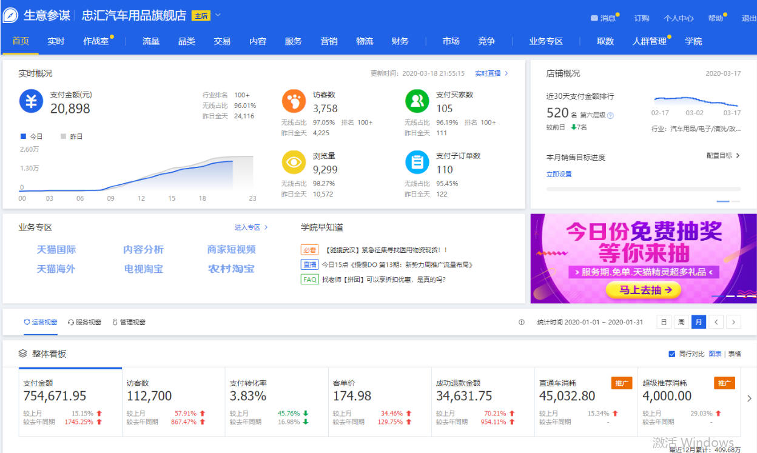Toggle the 同行对比 checkbox
This screenshot has height=453, width=757.
671,354
